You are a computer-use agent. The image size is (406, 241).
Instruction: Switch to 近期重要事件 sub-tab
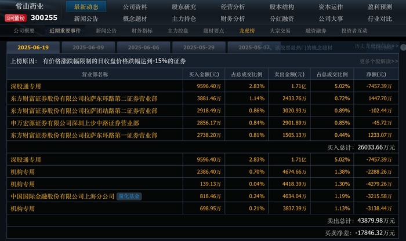(65, 31)
